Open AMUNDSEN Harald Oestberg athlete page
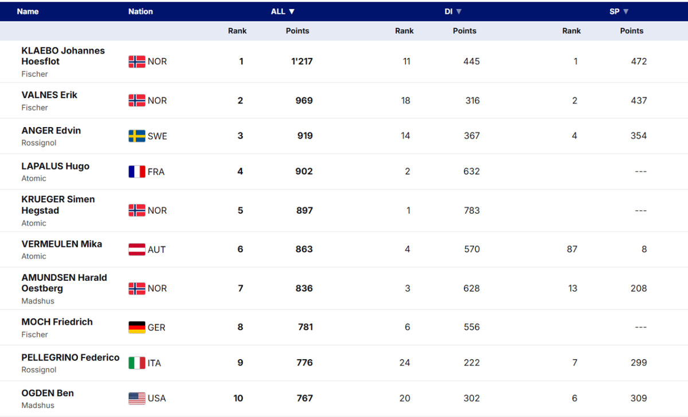Viewport: 688px width, 417px height. [x=64, y=282]
